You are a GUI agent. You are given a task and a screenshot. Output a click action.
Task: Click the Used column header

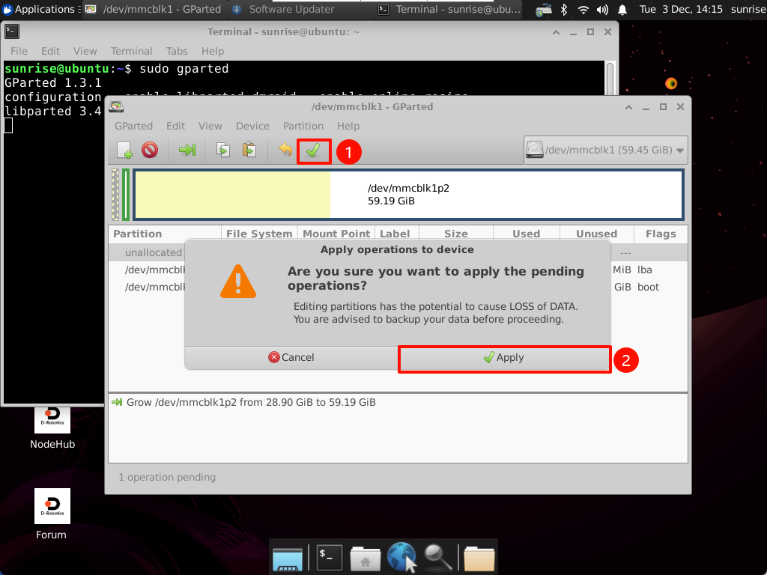click(x=527, y=234)
